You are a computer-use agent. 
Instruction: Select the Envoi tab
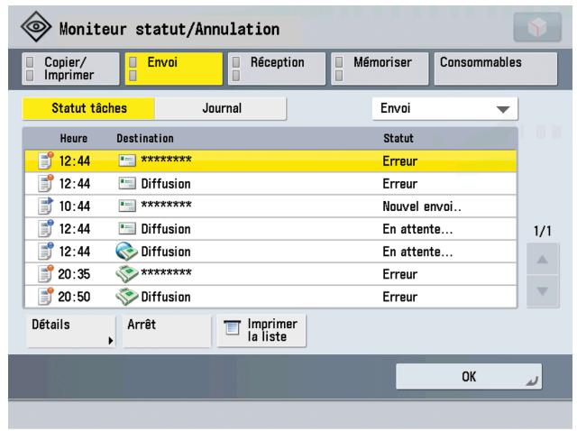[174, 69]
